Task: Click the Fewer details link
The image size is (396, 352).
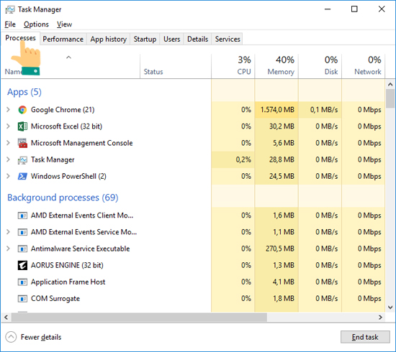Action: tap(41, 337)
